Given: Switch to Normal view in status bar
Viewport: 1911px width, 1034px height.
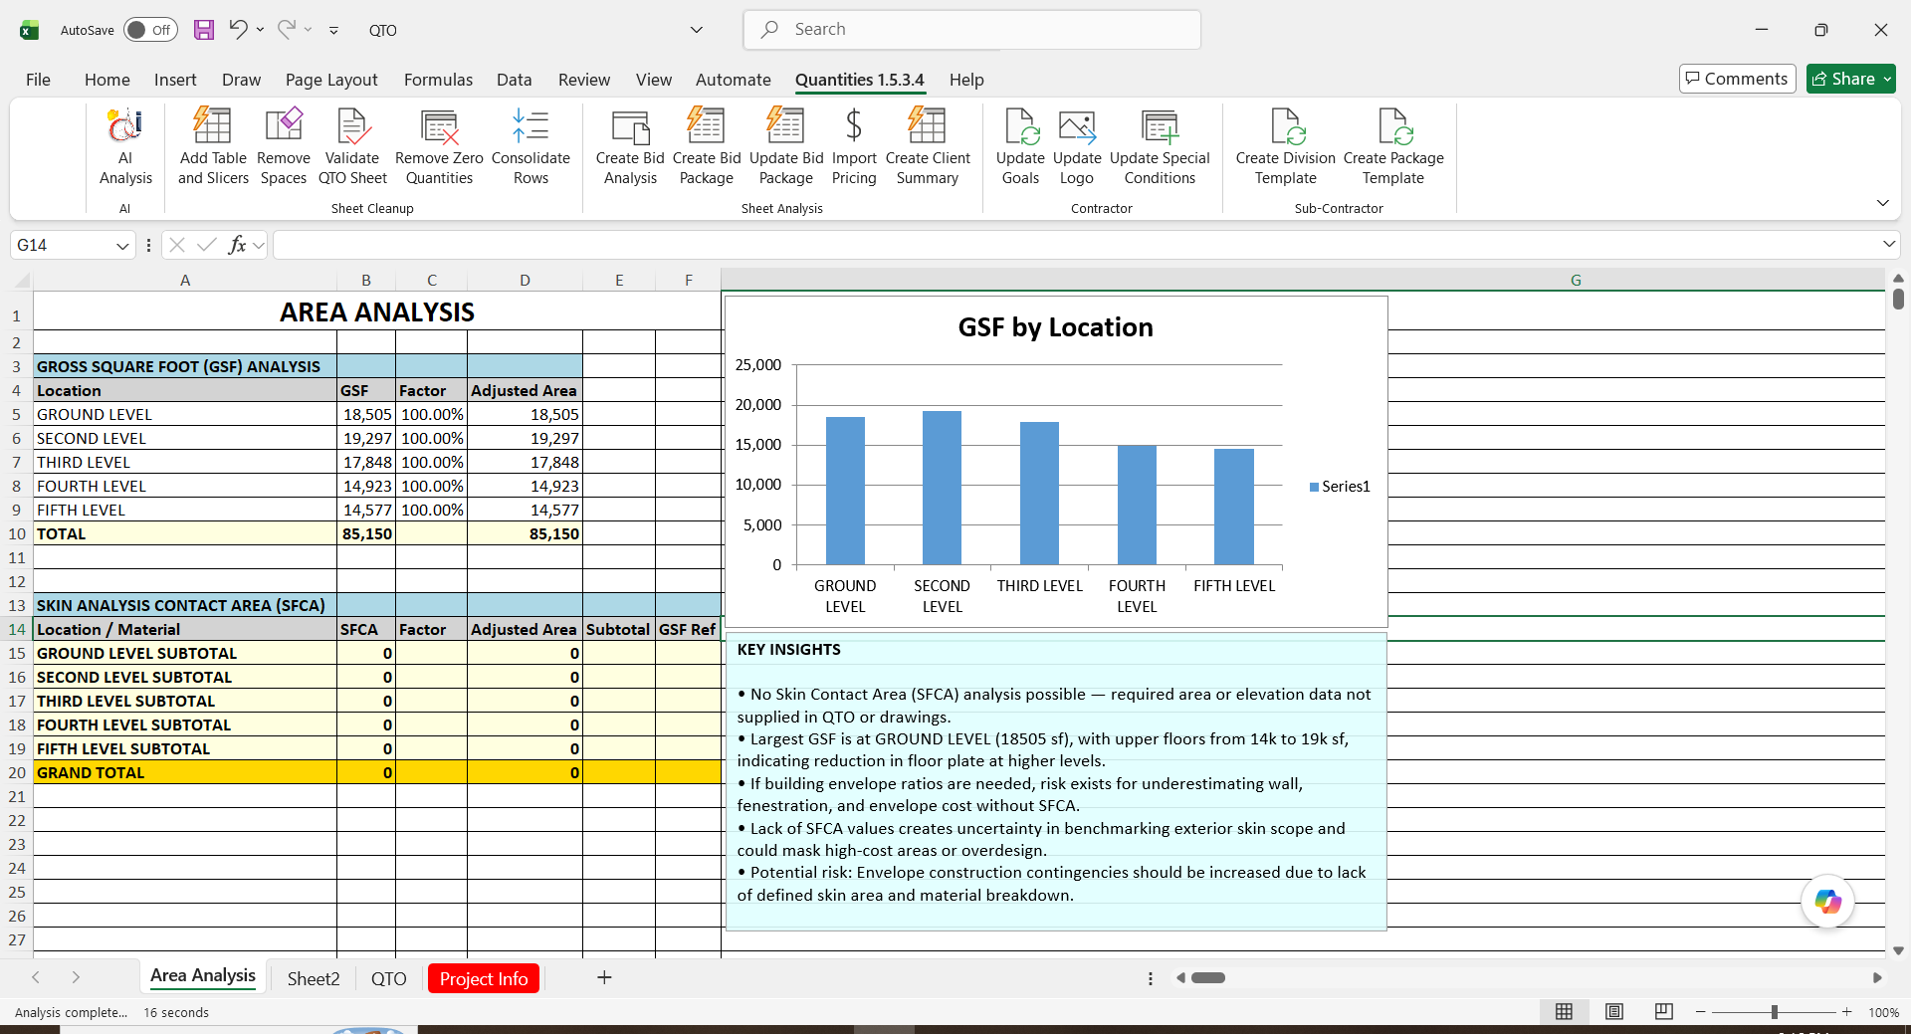Looking at the screenshot, I should tap(1564, 1011).
